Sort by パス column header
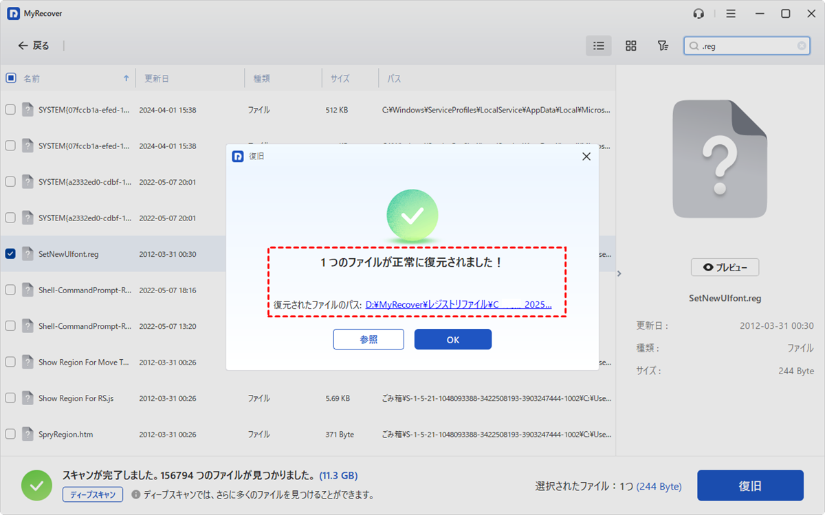This screenshot has height=515, width=825. pos(394,78)
